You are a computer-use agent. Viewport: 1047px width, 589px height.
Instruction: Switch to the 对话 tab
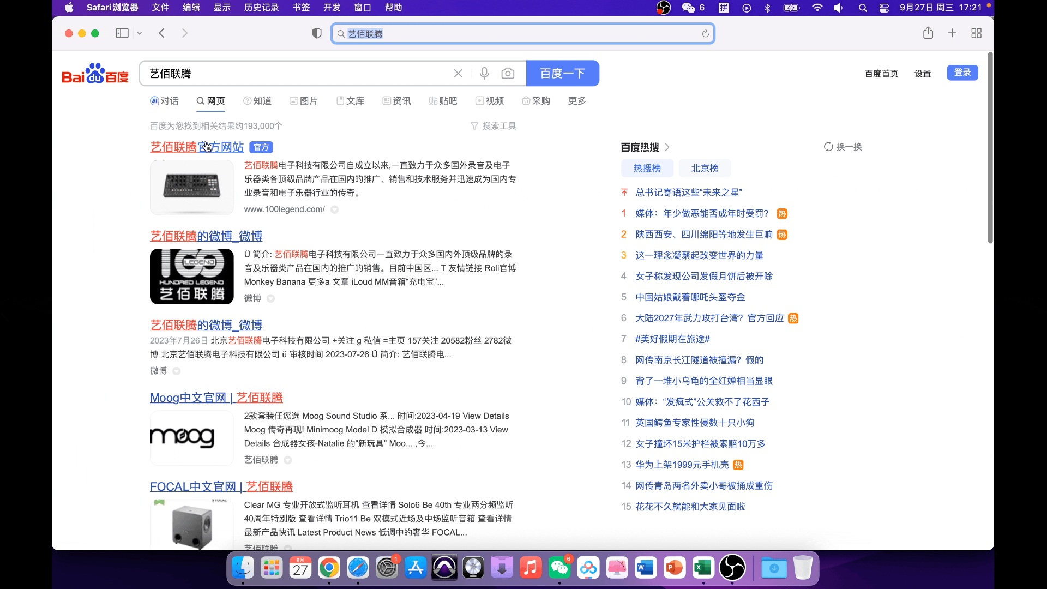point(164,101)
